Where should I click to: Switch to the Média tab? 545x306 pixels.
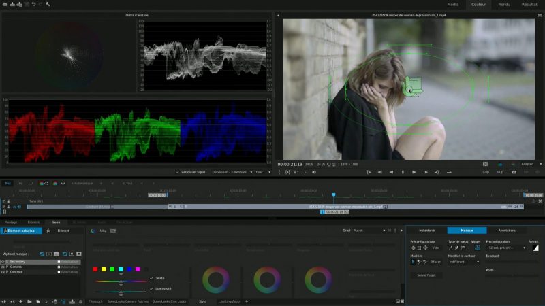click(452, 5)
